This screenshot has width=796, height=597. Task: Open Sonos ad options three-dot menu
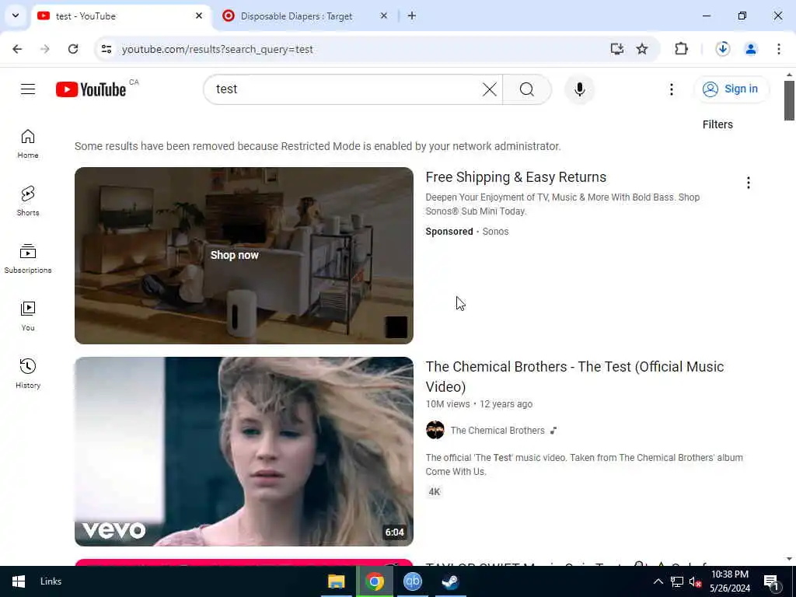click(x=748, y=183)
